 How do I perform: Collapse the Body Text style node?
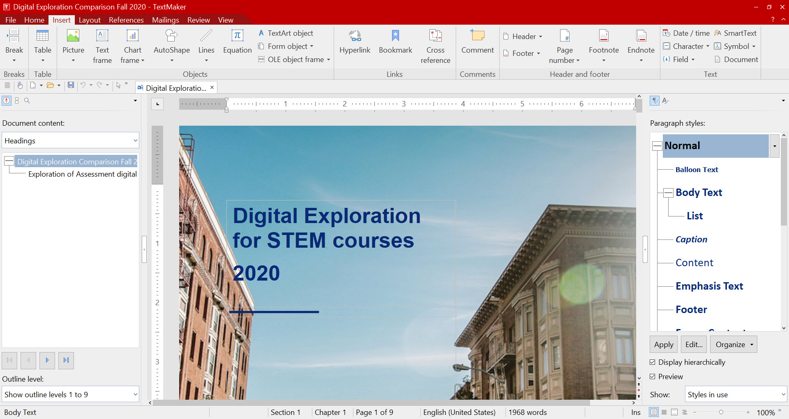pyautogui.click(x=669, y=193)
